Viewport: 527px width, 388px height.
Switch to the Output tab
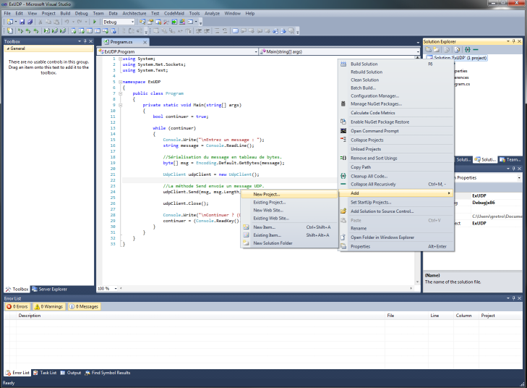point(71,373)
